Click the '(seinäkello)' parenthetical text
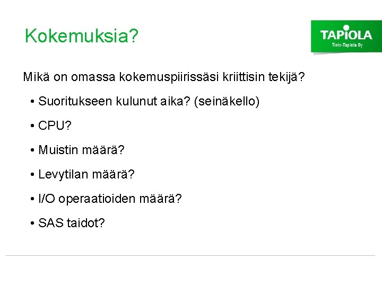Screen dimensions: 382x286 coord(227,101)
